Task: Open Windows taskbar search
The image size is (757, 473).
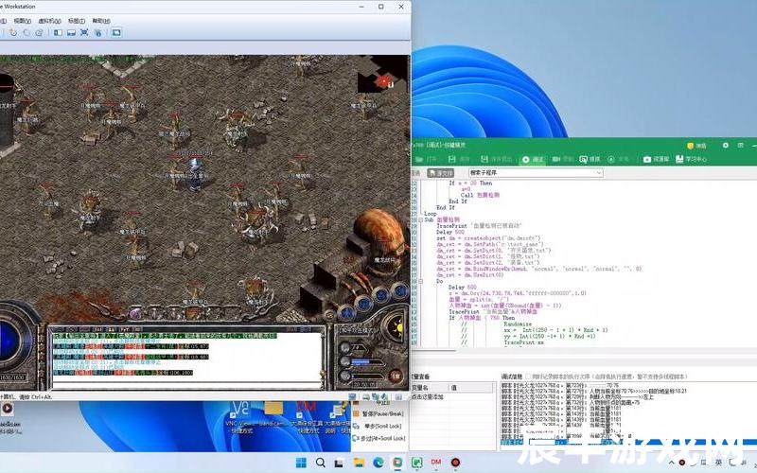Action: [320, 463]
